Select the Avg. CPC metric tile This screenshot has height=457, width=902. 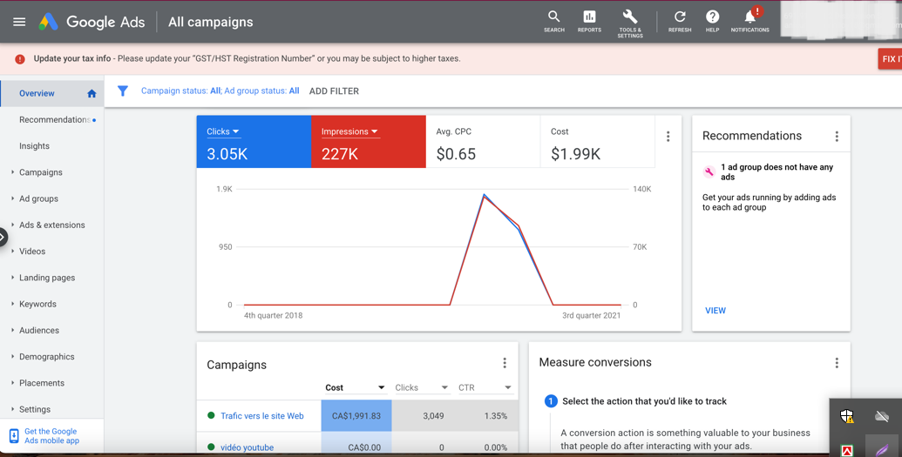pyautogui.click(x=483, y=142)
